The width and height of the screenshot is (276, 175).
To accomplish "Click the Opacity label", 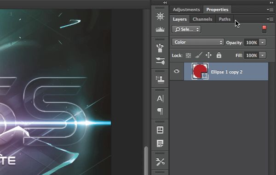I will pyautogui.click(x=234, y=43).
